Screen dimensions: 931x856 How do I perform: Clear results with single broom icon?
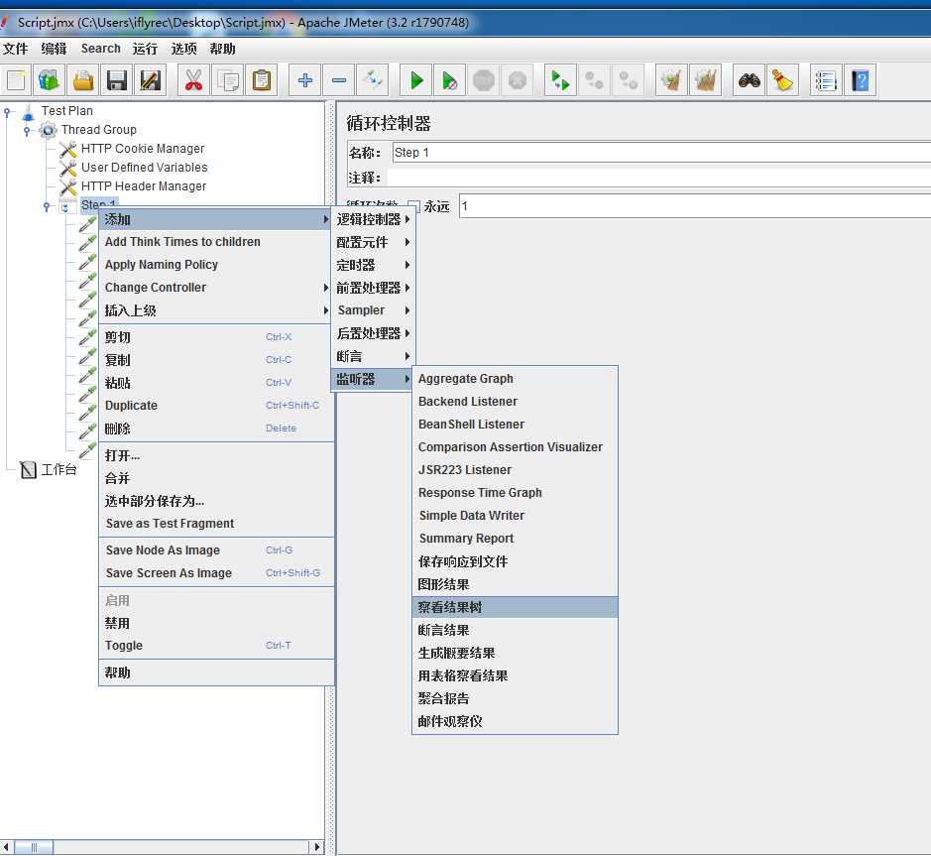(x=671, y=80)
